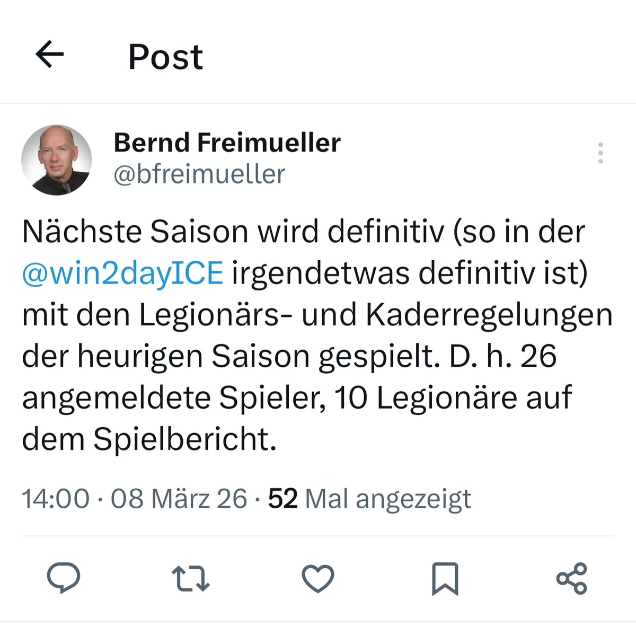Click the word 'Kaderregelungen' in the post
Screen dimensions: 636x636
[489, 315]
